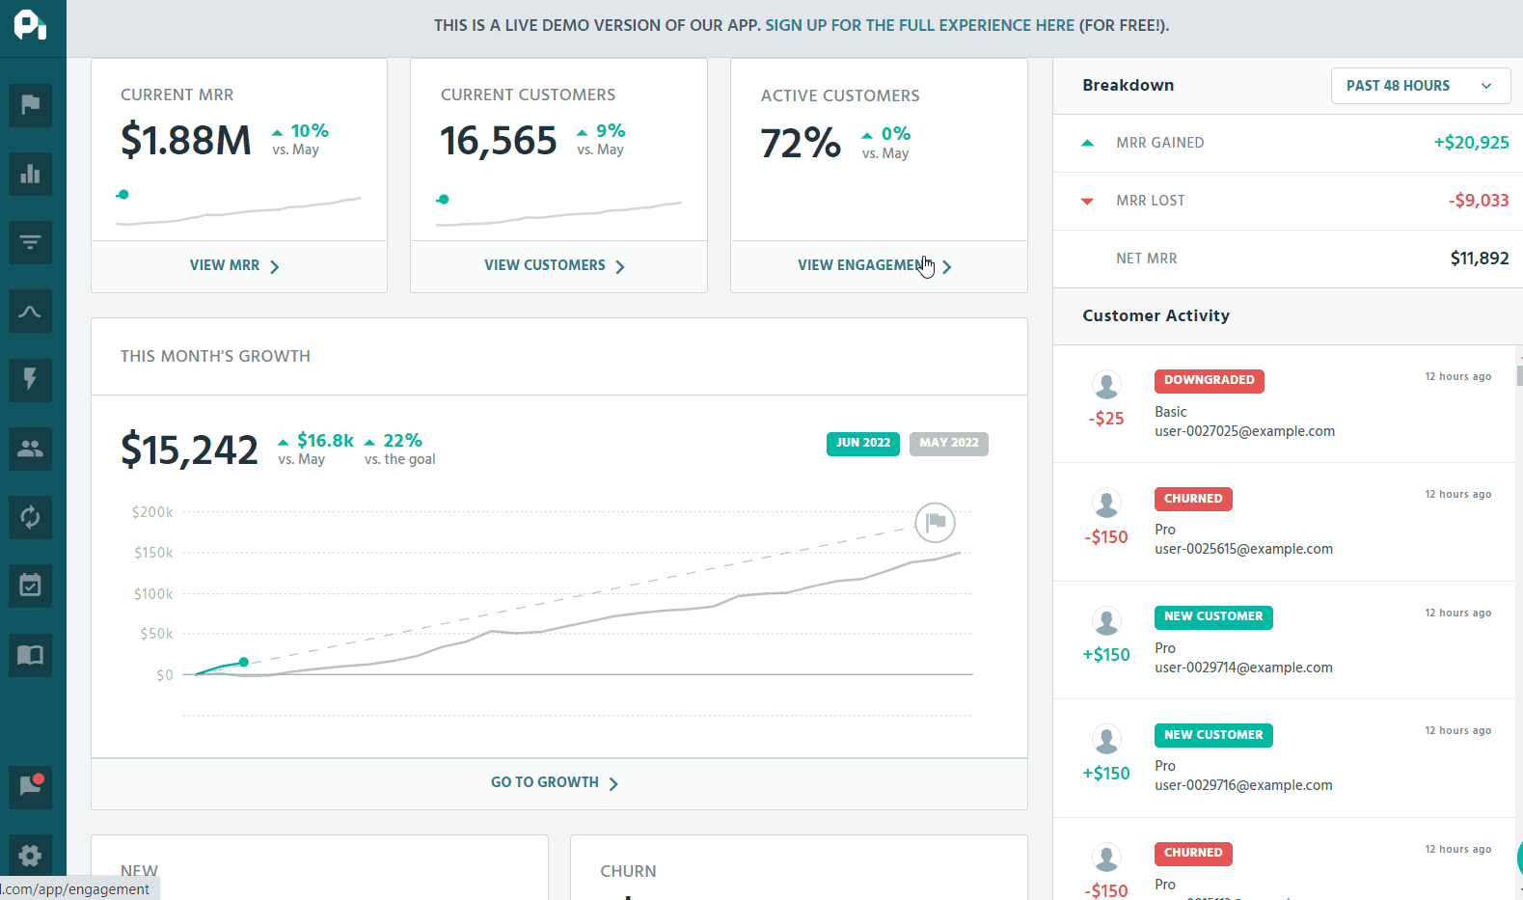1523x900 pixels.
Task: Click Go To Growth link
Action: point(555,782)
